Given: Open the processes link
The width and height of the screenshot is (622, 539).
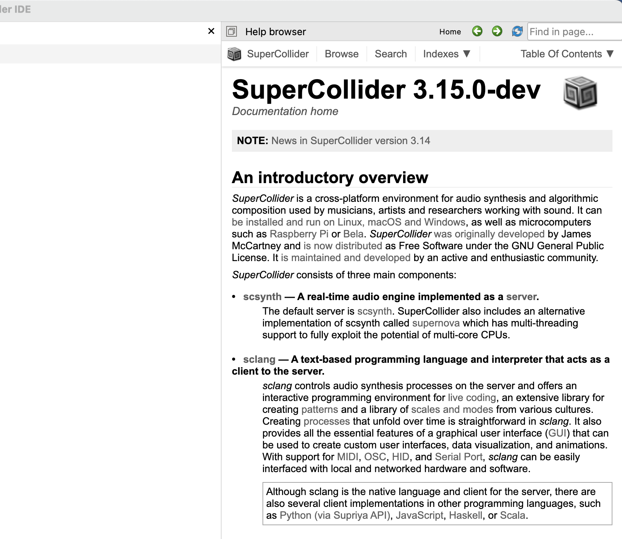Looking at the screenshot, I should click(x=327, y=421).
